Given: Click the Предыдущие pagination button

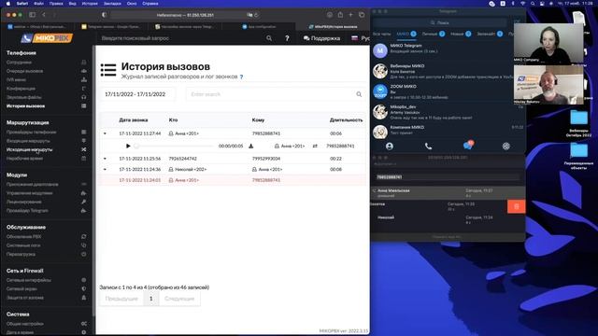Looking at the screenshot, I should tap(121, 299).
